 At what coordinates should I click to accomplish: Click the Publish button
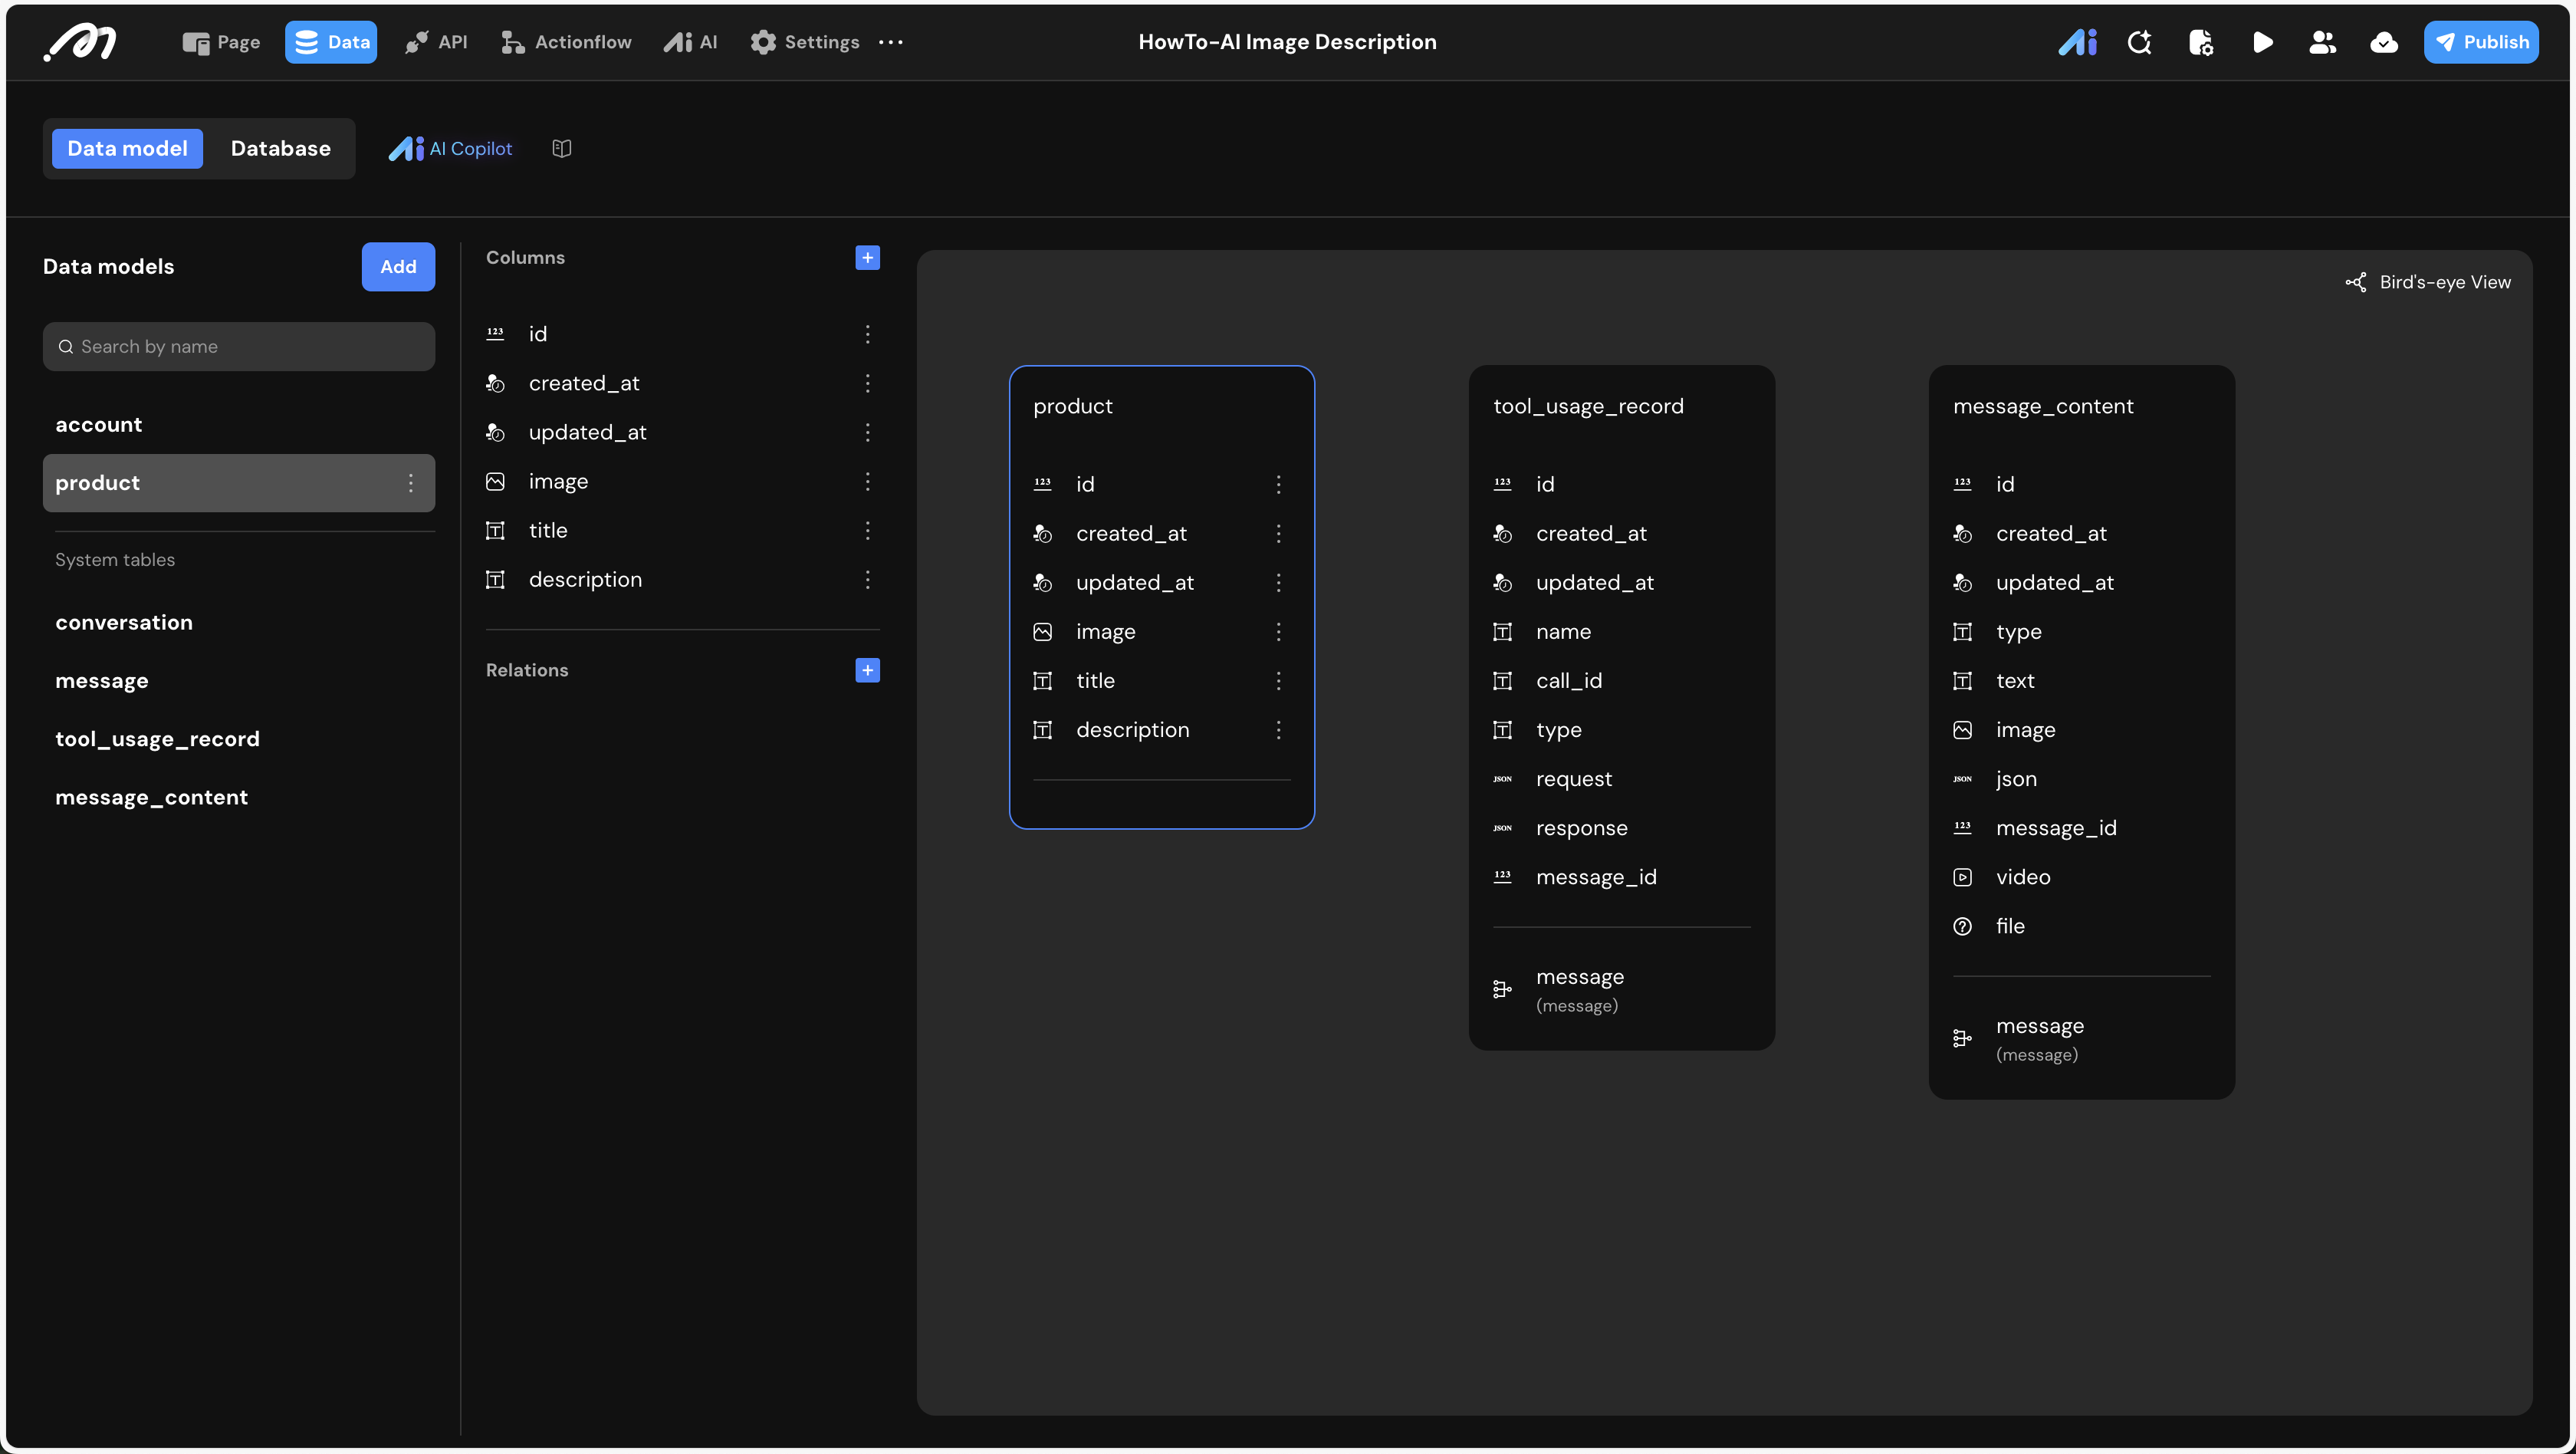(x=2480, y=42)
